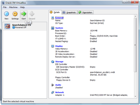Screen dimensions: 140x105
Task: Click the 'SCSI Controller' label
Action: point(62,70)
